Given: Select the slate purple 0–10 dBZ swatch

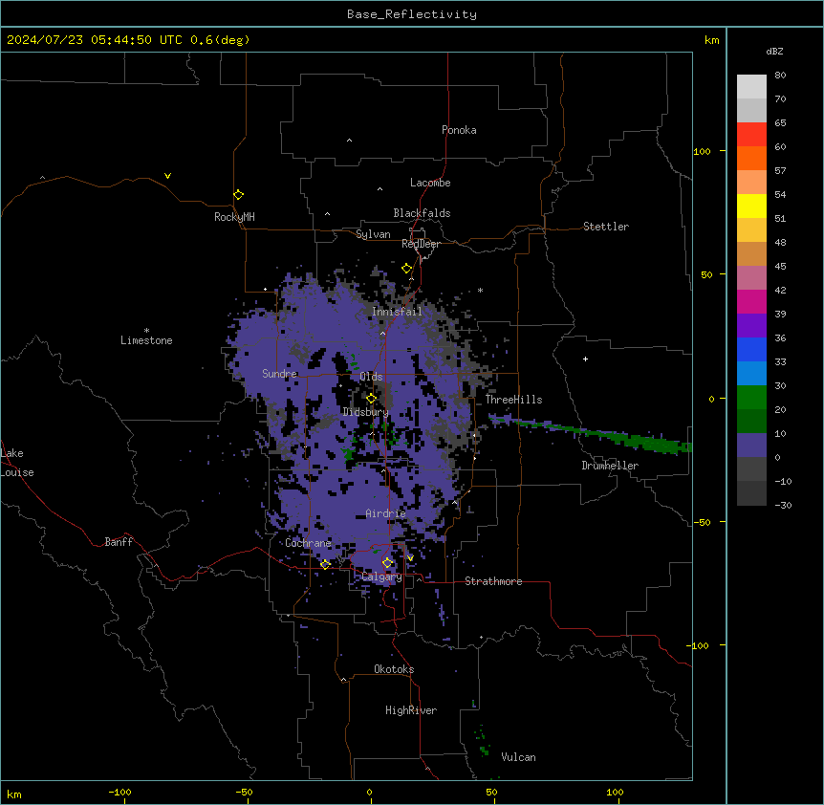Looking at the screenshot, I should [751, 446].
